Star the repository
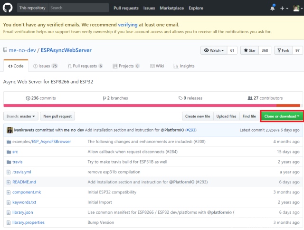The image size is (304, 230). point(249,50)
